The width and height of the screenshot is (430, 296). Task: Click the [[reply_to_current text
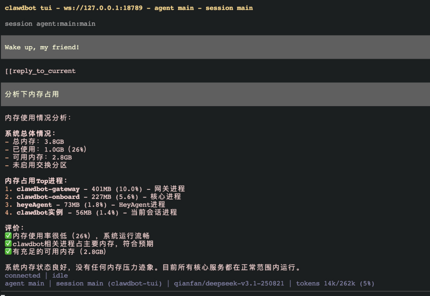click(x=40, y=71)
